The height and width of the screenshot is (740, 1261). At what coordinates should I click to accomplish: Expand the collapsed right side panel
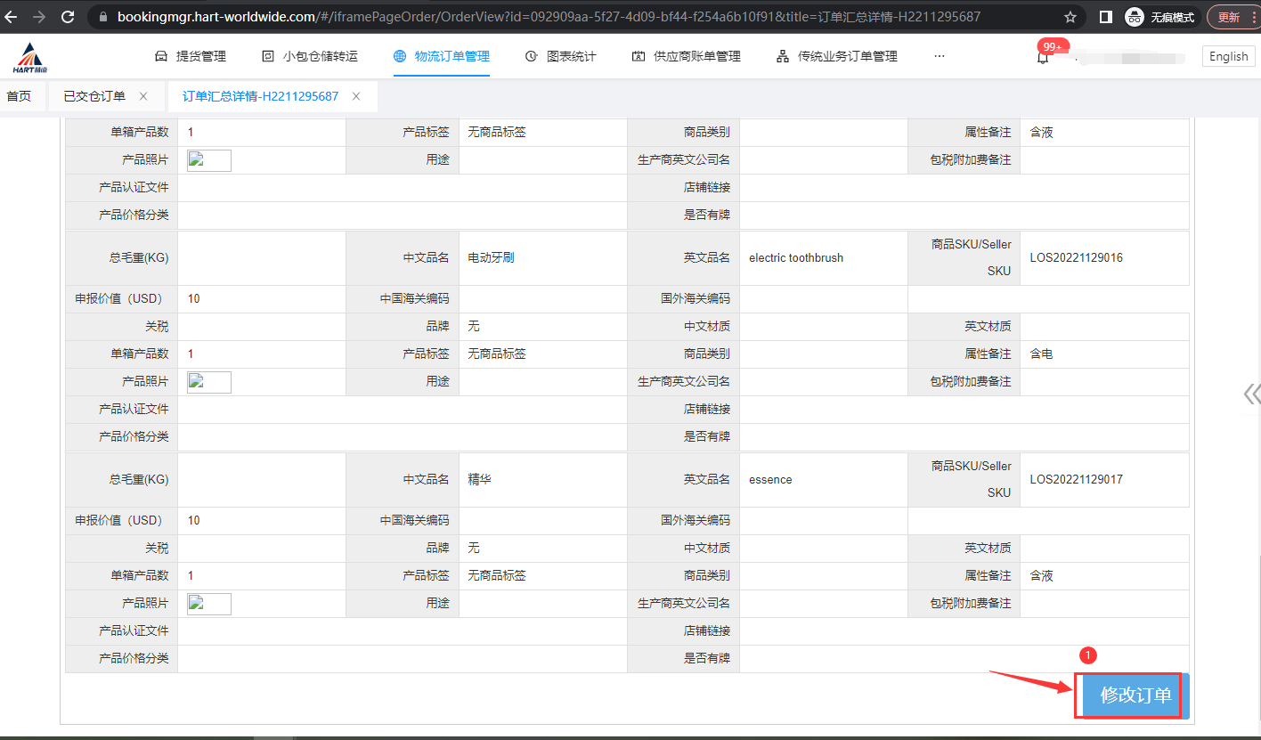point(1251,394)
